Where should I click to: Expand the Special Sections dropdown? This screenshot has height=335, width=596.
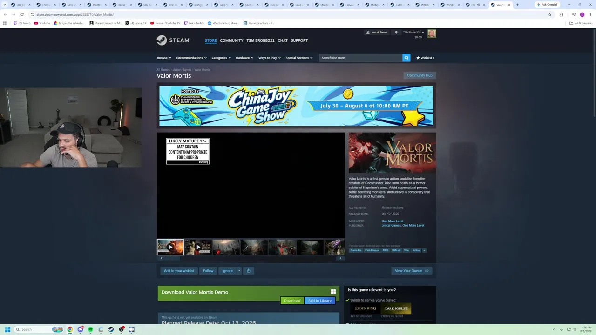tap(299, 58)
